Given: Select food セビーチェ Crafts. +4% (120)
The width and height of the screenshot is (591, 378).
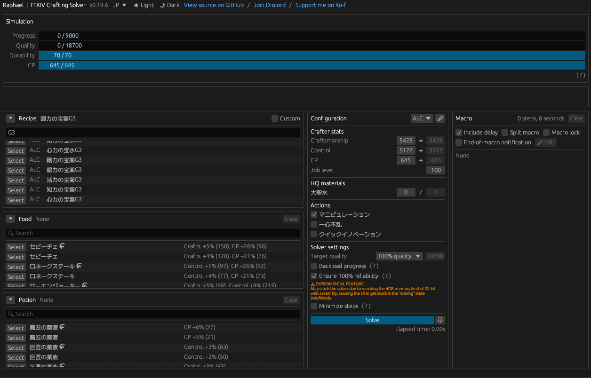Looking at the screenshot, I should pyautogui.click(x=16, y=257).
